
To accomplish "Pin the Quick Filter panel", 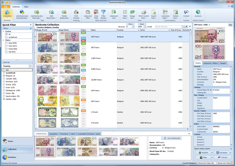I will coord(31,25).
